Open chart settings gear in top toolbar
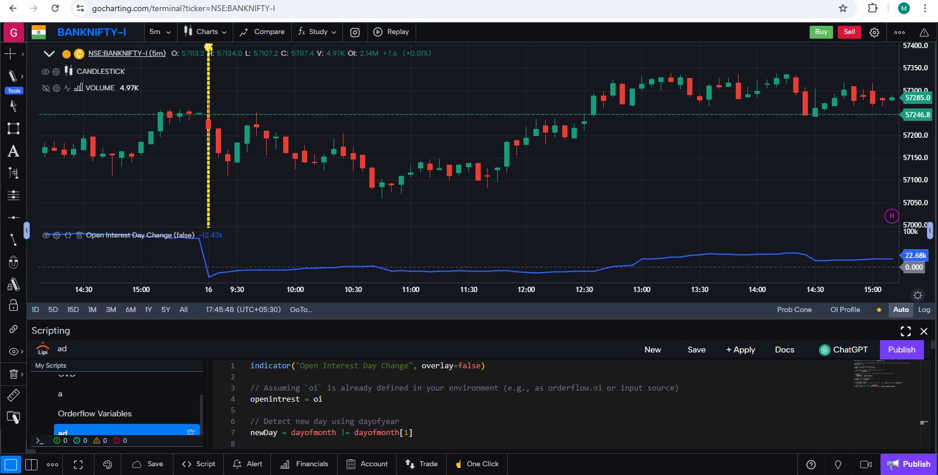The width and height of the screenshot is (938, 475). (x=874, y=32)
